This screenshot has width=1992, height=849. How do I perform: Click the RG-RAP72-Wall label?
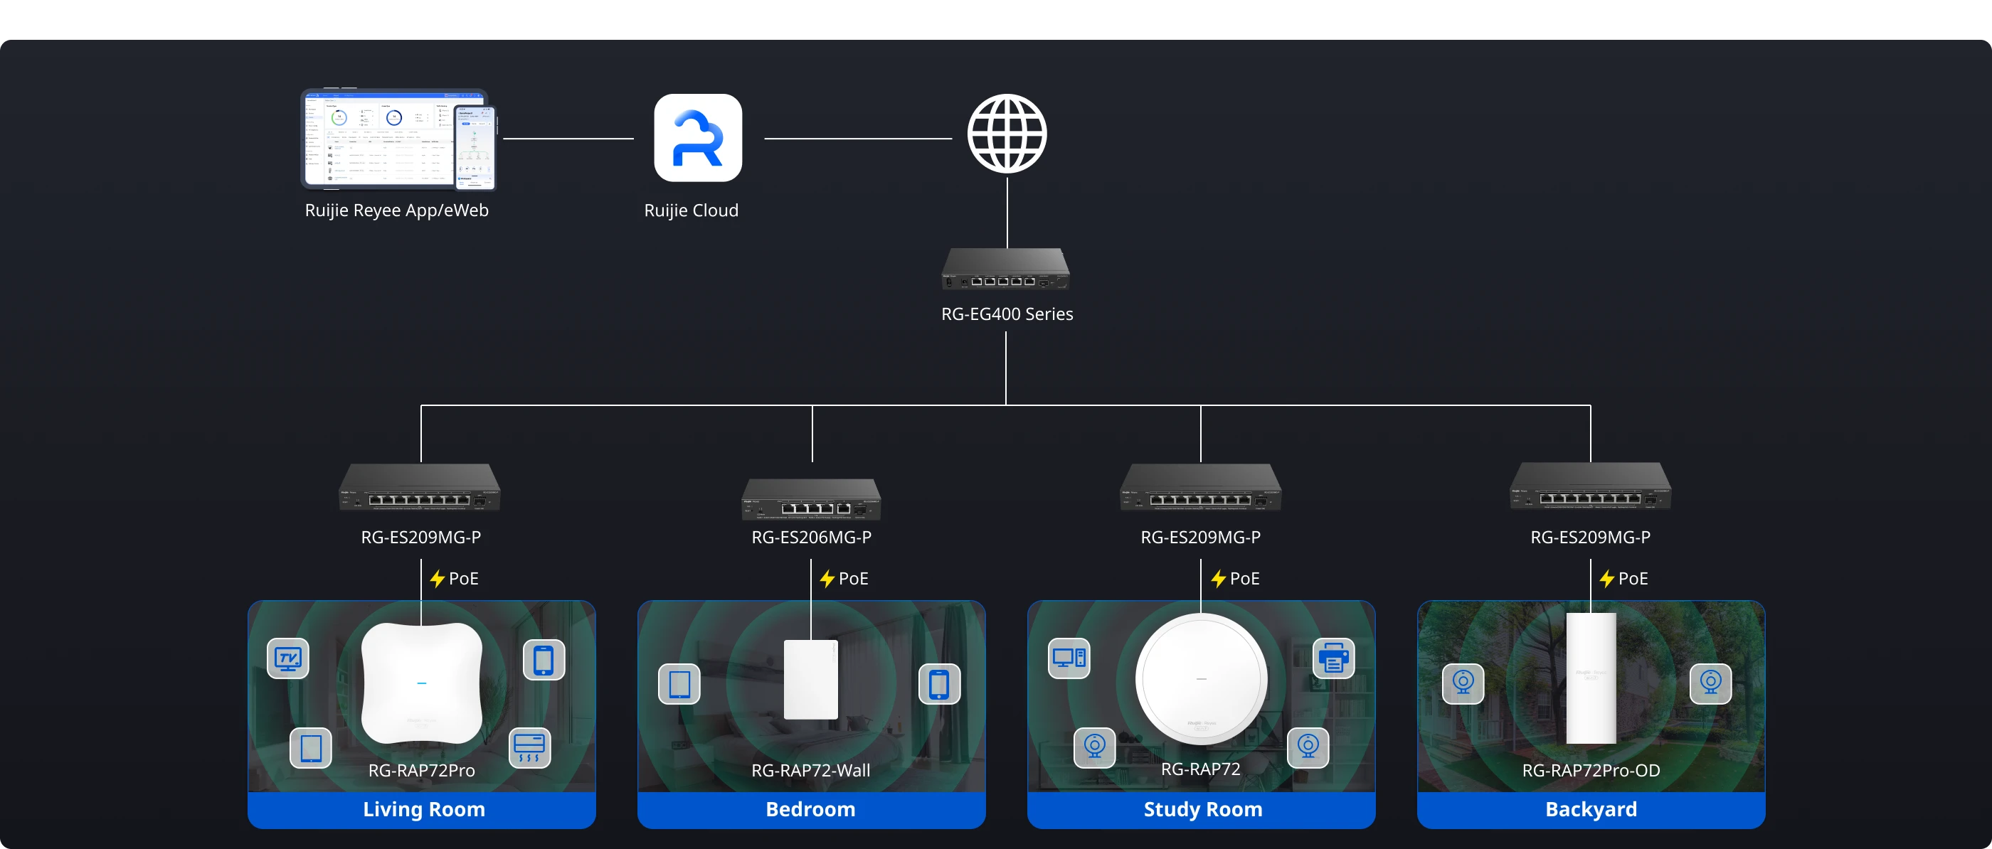click(810, 770)
